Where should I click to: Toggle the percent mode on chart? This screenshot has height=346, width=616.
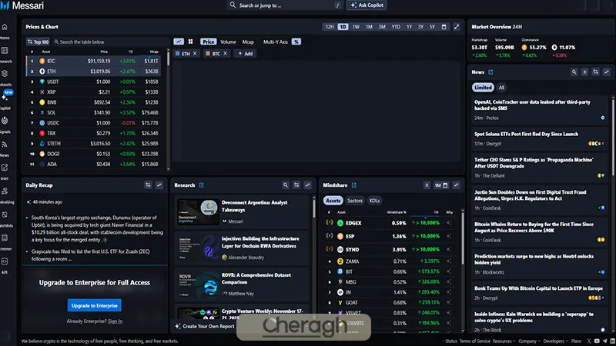point(296,42)
